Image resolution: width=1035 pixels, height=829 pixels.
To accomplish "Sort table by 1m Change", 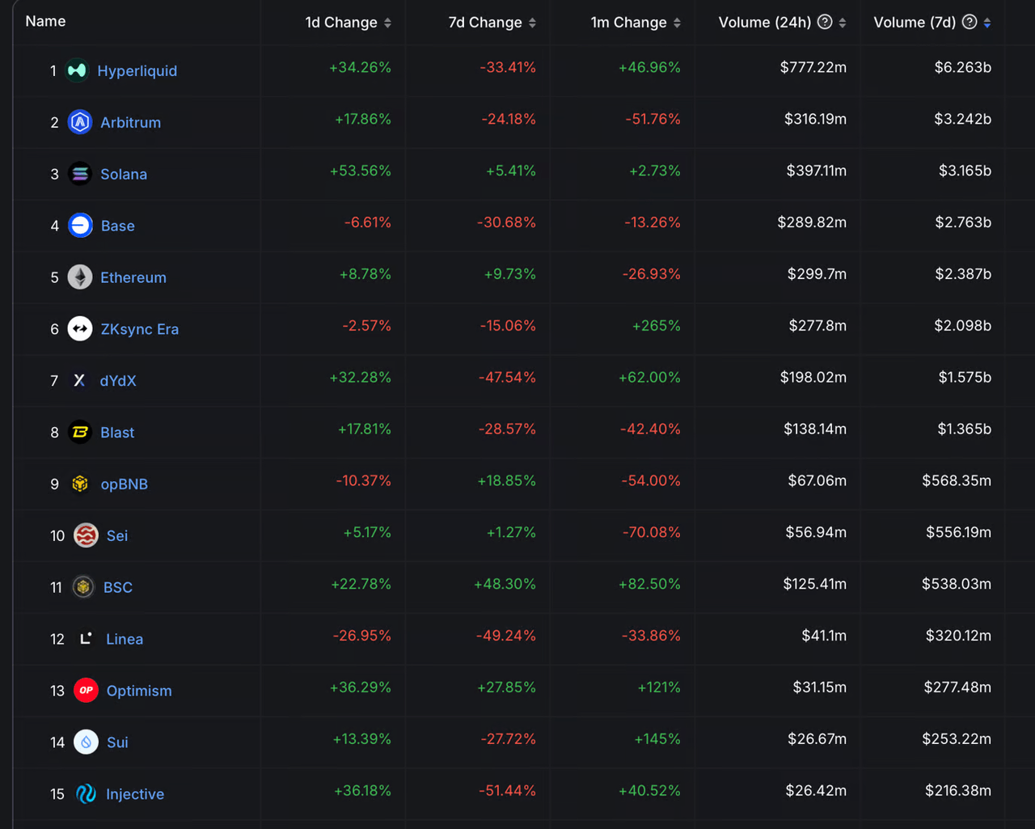I will coord(677,23).
